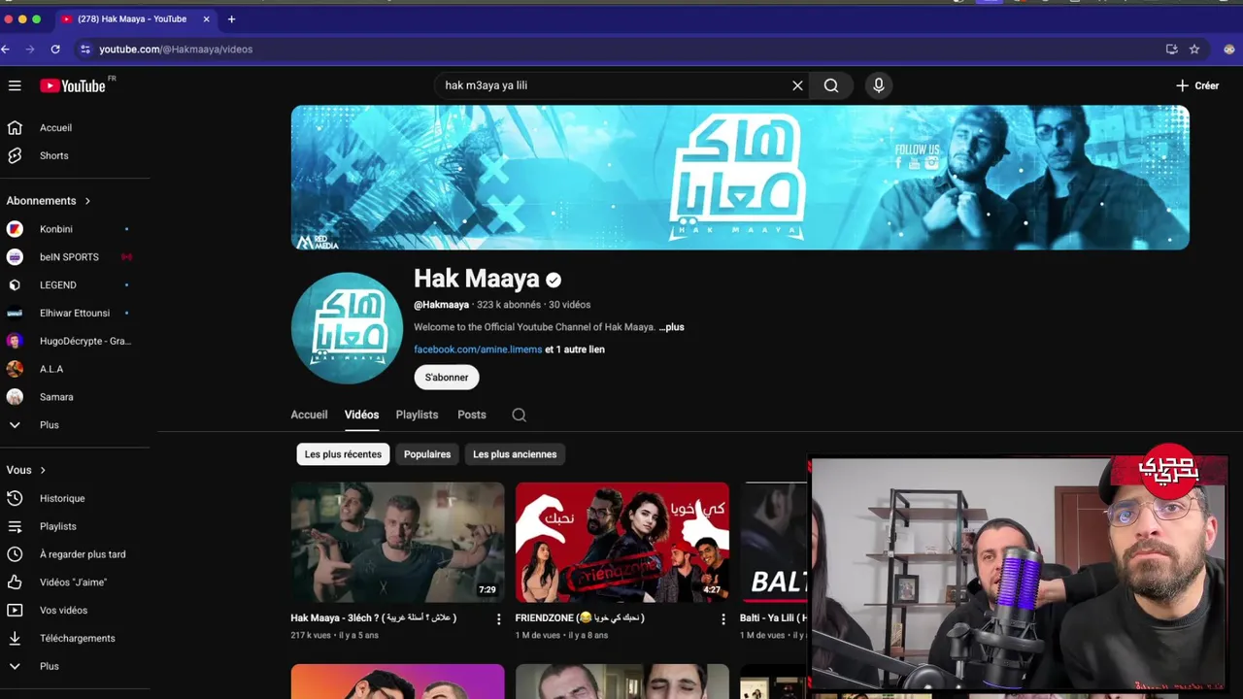Click the FRIENDZONE video title
Image resolution: width=1243 pixels, height=699 pixels.
tap(580, 617)
